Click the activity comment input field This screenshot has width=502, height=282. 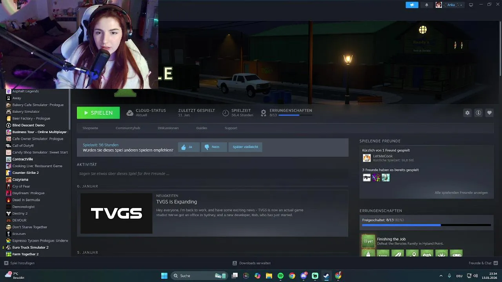click(213, 174)
